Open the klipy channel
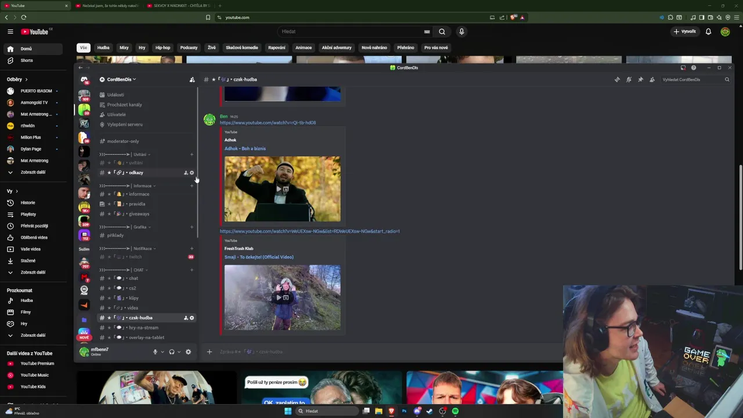 pos(146,298)
